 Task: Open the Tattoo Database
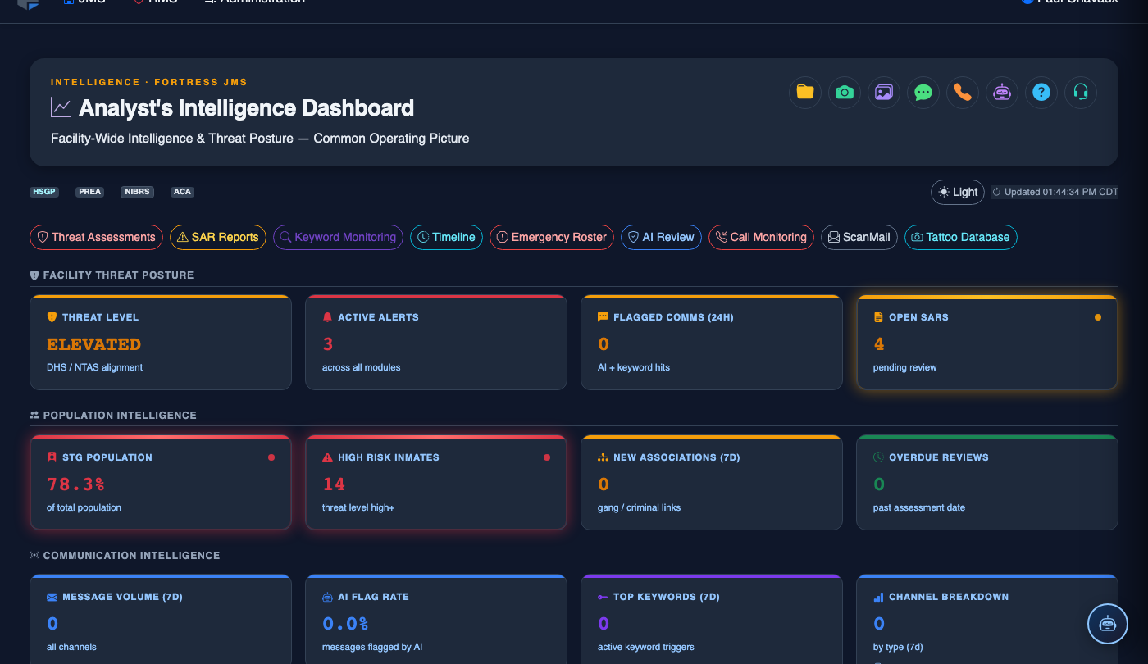coord(961,237)
